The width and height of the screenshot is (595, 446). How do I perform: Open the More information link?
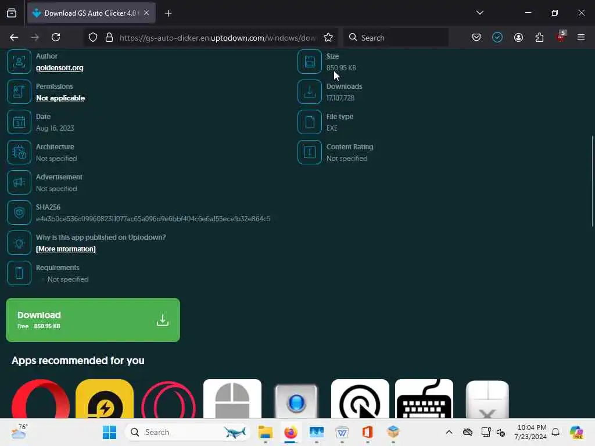(66, 249)
